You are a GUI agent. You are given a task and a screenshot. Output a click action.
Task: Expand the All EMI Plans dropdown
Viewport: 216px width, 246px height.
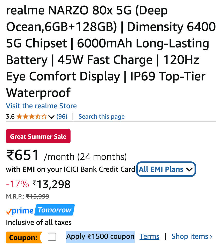pyautogui.click(x=166, y=169)
